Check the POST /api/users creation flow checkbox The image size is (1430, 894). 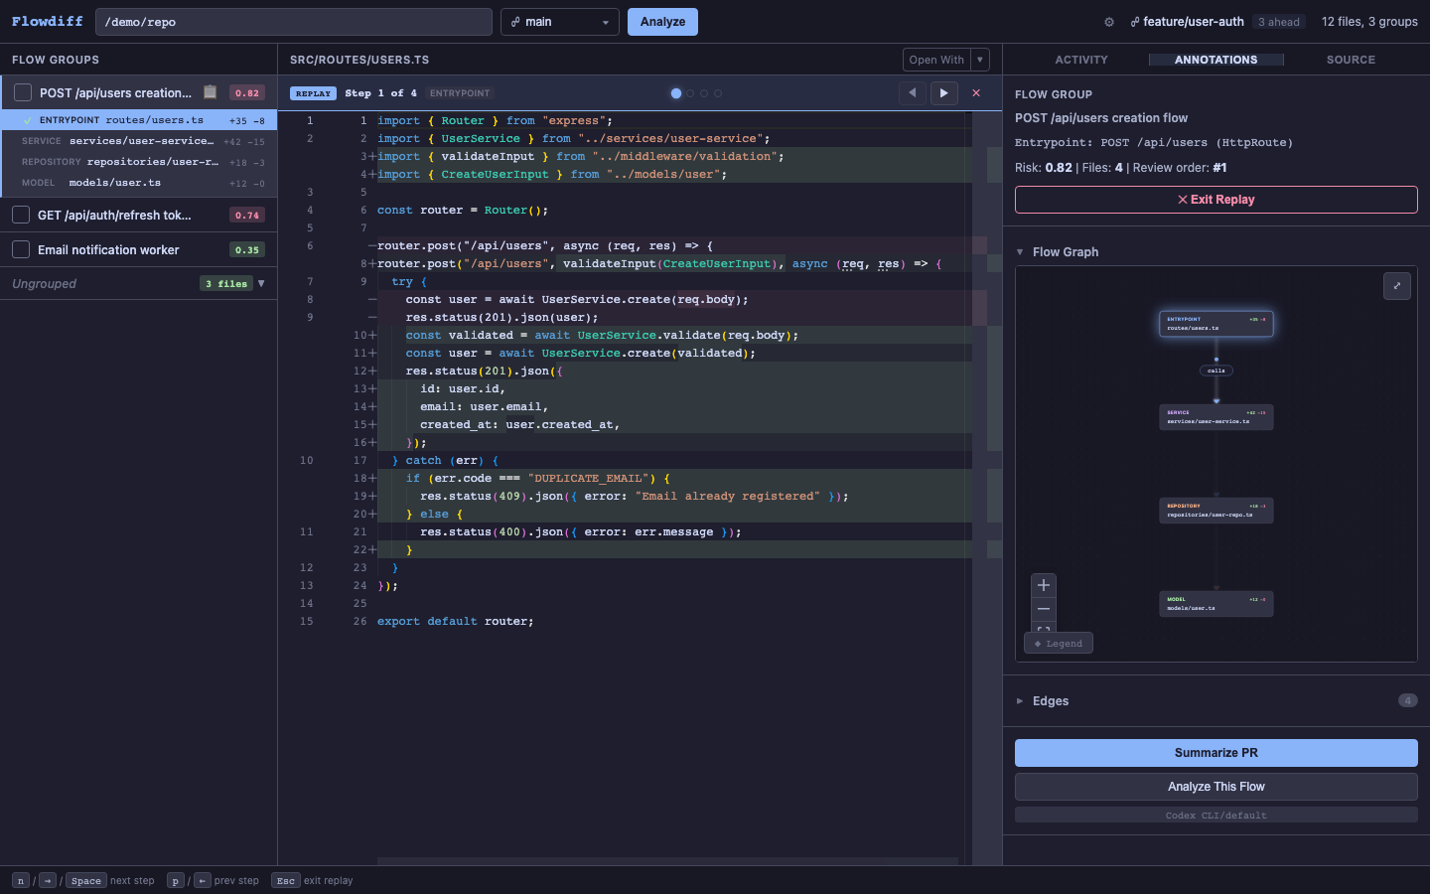pos(23,92)
